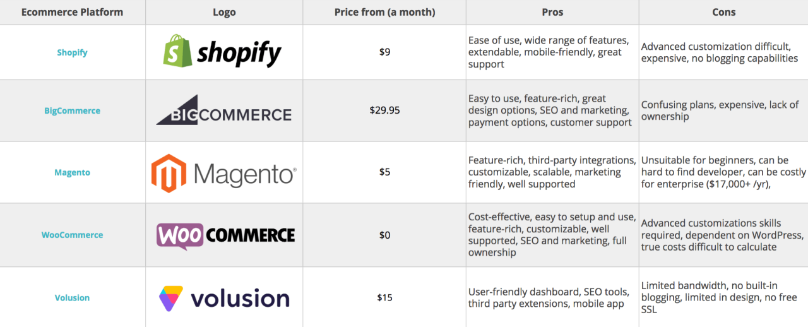Click the Shopify logo image
Viewport: 808px width, 327px height.
(x=223, y=52)
